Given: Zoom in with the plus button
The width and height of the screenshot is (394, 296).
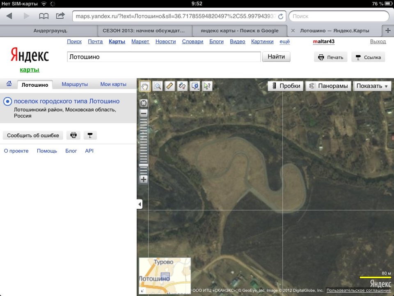Looking at the screenshot, I should point(144,180).
